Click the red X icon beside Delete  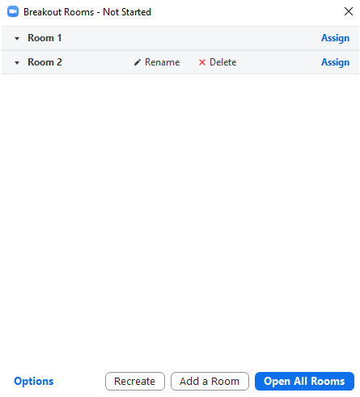[x=202, y=62]
